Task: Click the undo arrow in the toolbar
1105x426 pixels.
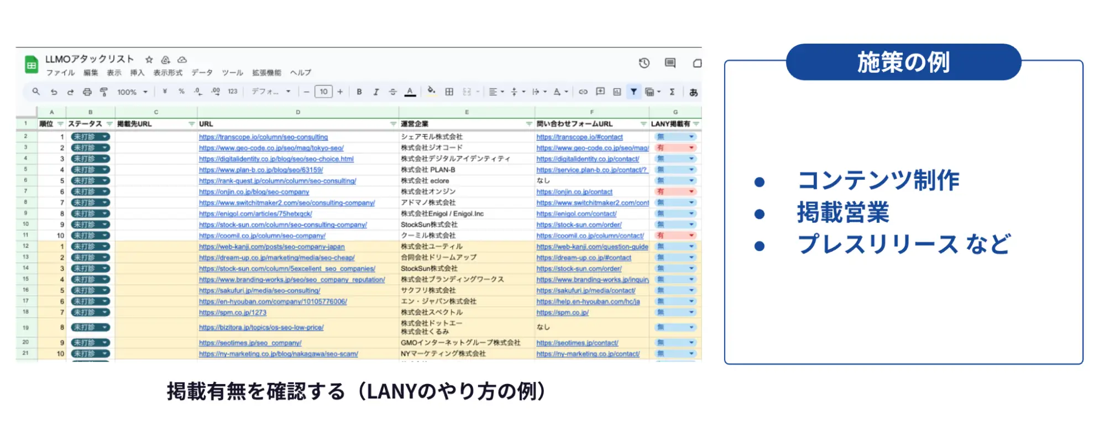Action: (54, 92)
